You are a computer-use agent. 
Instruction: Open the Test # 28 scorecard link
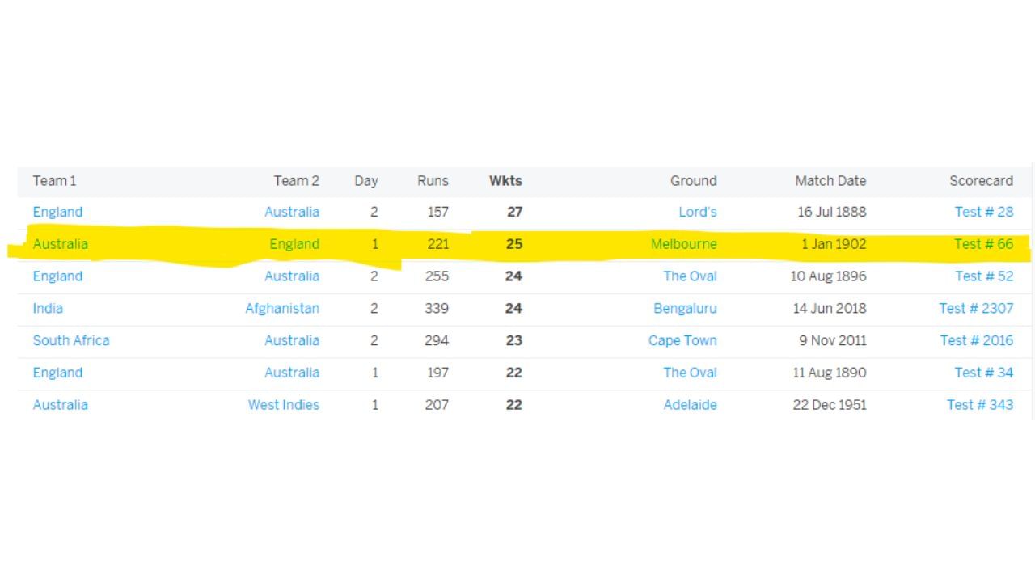pyautogui.click(x=983, y=212)
